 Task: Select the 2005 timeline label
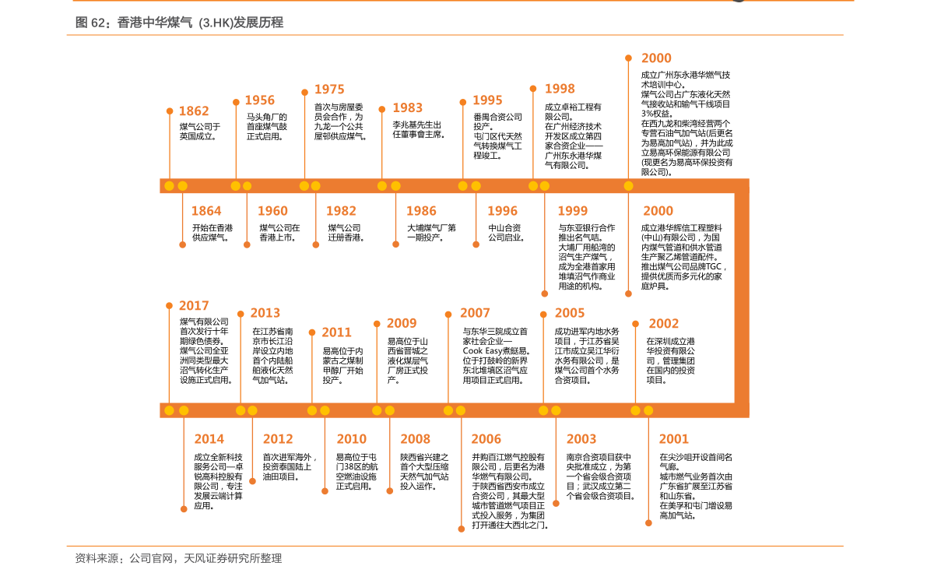569,313
